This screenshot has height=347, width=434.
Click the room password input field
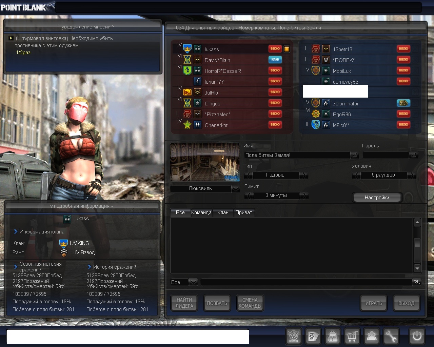(x=386, y=155)
